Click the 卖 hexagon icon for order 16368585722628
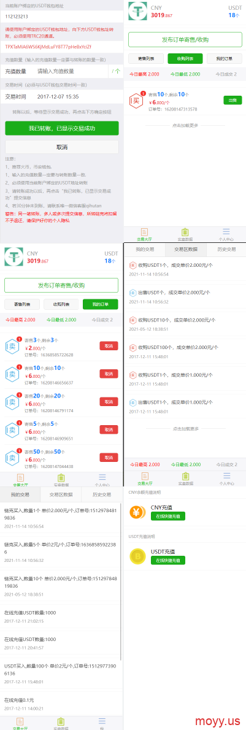Screen dimensions: 246x730 pos(13,345)
